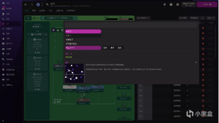Switch to the 比赛计划 tab
The image size is (219, 123).
click(60, 11)
